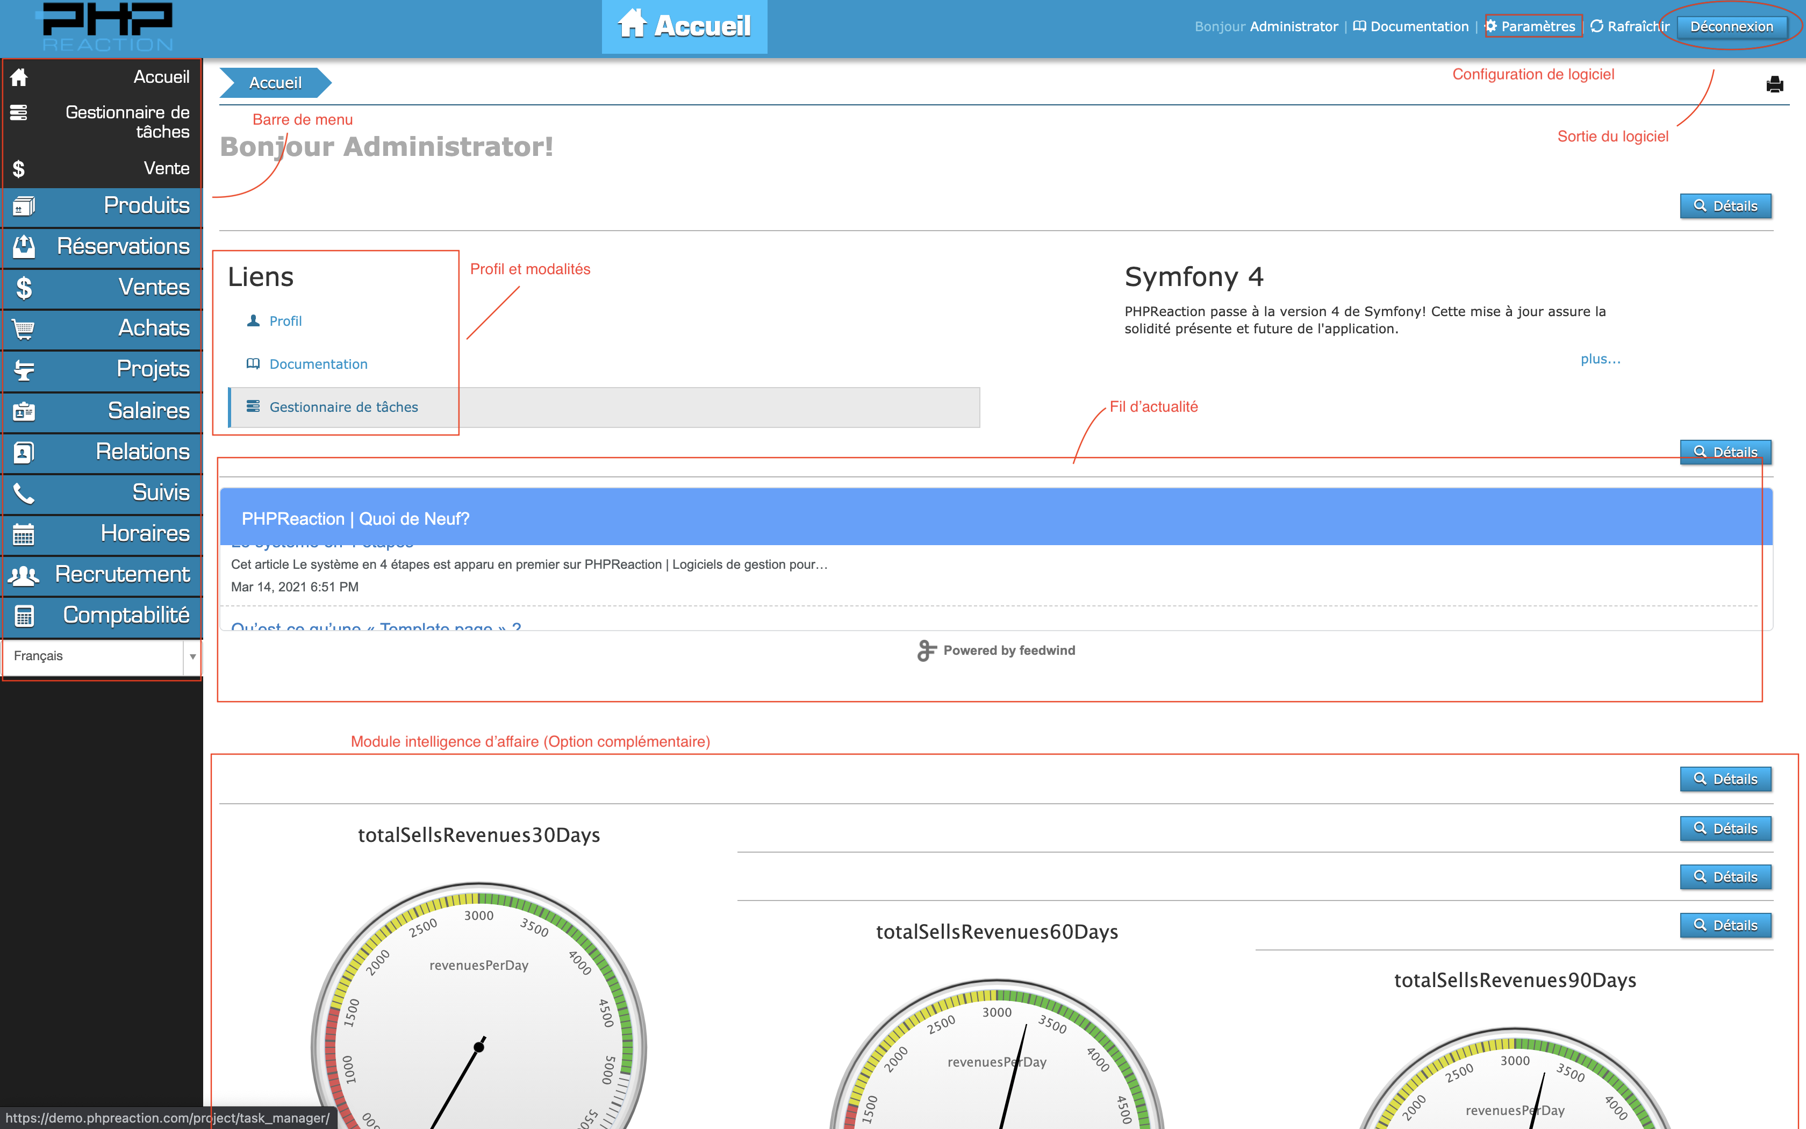Click the Produits sidebar icon
Viewport: 1806px width, 1129px height.
coord(24,205)
